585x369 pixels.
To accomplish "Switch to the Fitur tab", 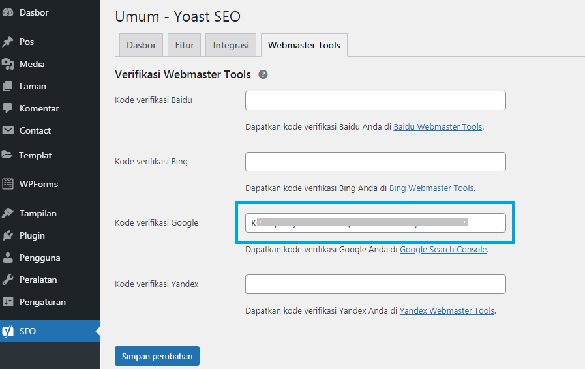I will 185,45.
